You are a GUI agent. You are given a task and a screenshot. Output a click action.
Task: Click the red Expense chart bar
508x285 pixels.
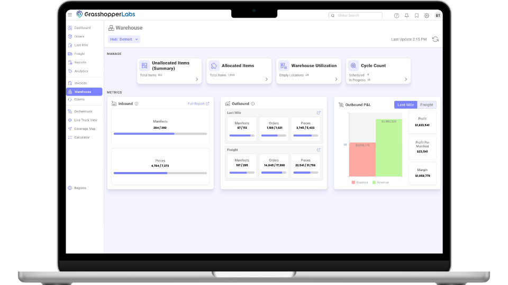pos(362,159)
